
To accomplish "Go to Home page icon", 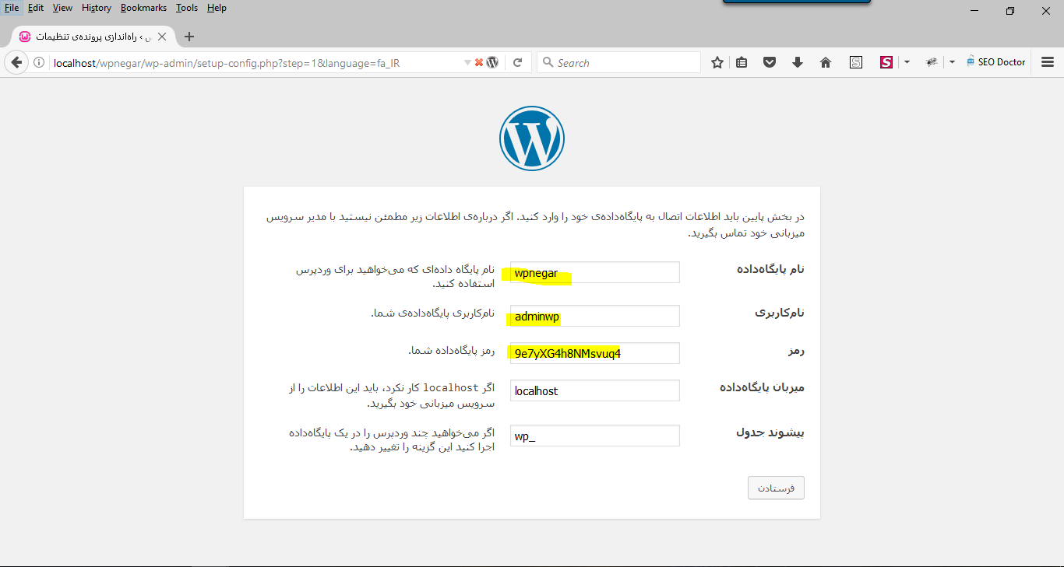I will click(826, 63).
